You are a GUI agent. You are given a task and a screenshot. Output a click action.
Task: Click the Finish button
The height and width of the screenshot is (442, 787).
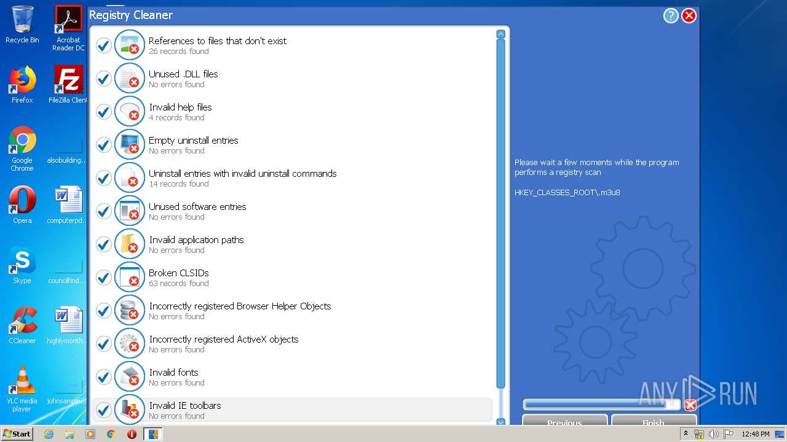click(654, 420)
